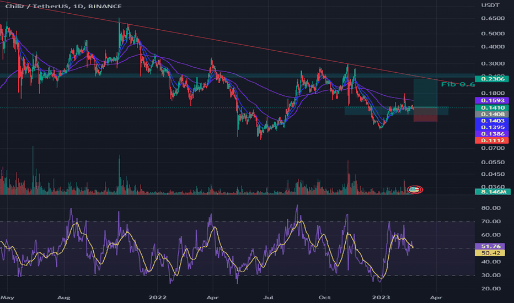Select the red stop-loss zone of long position
The width and height of the screenshot is (514, 303).
pyautogui.click(x=426, y=115)
